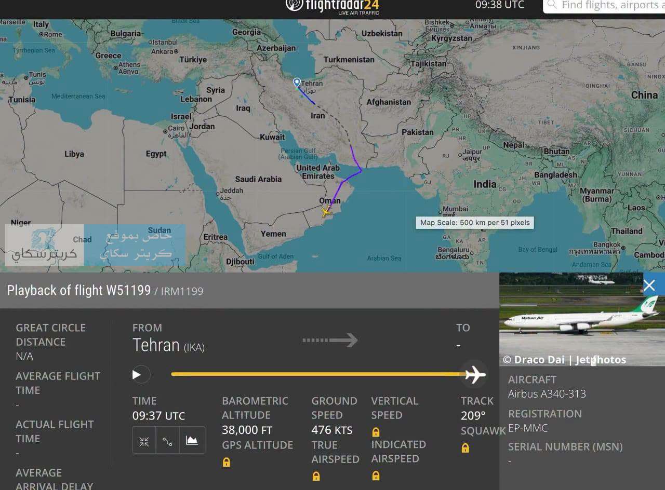Viewport: 665px width, 490px height.
Task: Click the Vertical Speed lock icon
Action: (376, 432)
